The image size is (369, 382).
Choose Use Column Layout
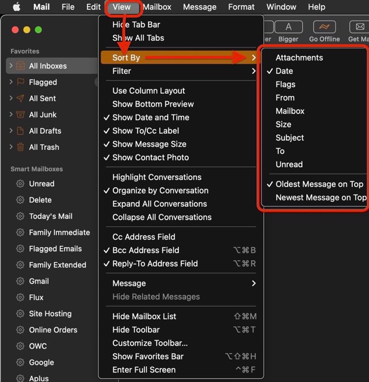click(181, 91)
